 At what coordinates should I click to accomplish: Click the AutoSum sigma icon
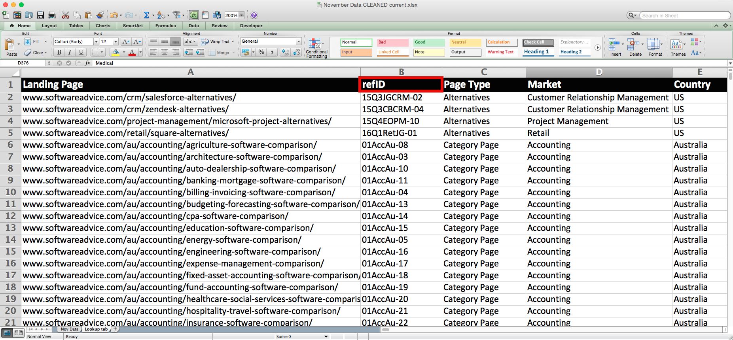(146, 15)
